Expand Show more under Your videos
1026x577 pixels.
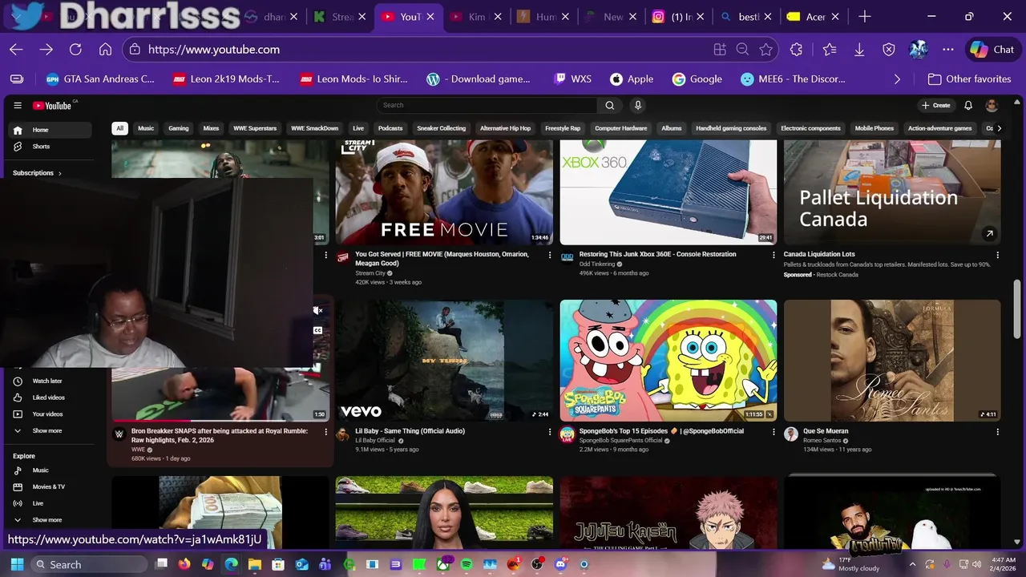(x=46, y=431)
